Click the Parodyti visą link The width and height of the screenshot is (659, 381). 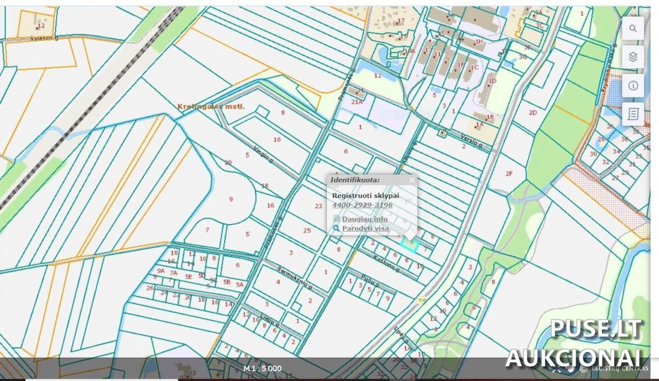click(x=366, y=228)
